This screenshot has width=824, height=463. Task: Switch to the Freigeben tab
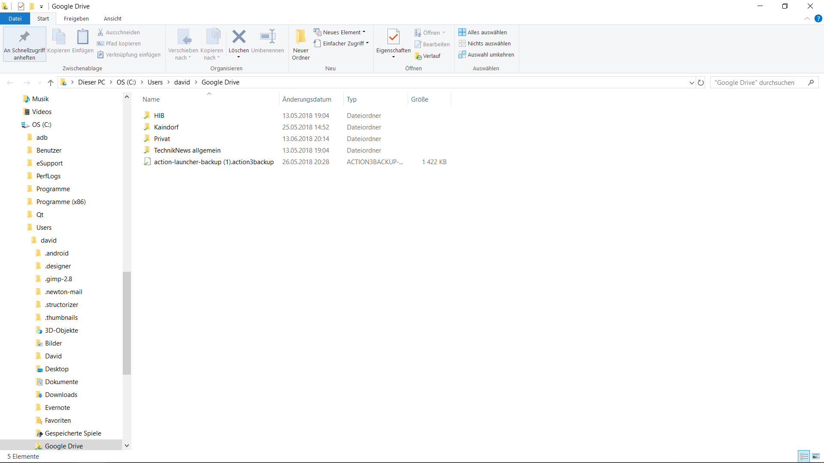tap(76, 18)
